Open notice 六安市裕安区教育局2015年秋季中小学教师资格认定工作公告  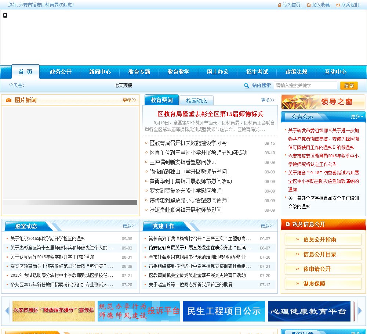(x=323, y=160)
